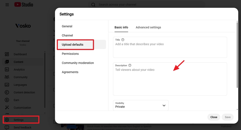
Task: Open the Description help question mark icon
Action: tap(130, 65)
